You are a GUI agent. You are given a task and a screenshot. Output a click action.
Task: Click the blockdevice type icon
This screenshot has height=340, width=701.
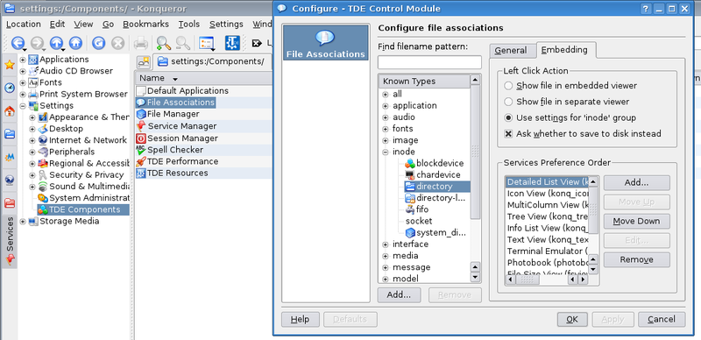[x=410, y=163]
